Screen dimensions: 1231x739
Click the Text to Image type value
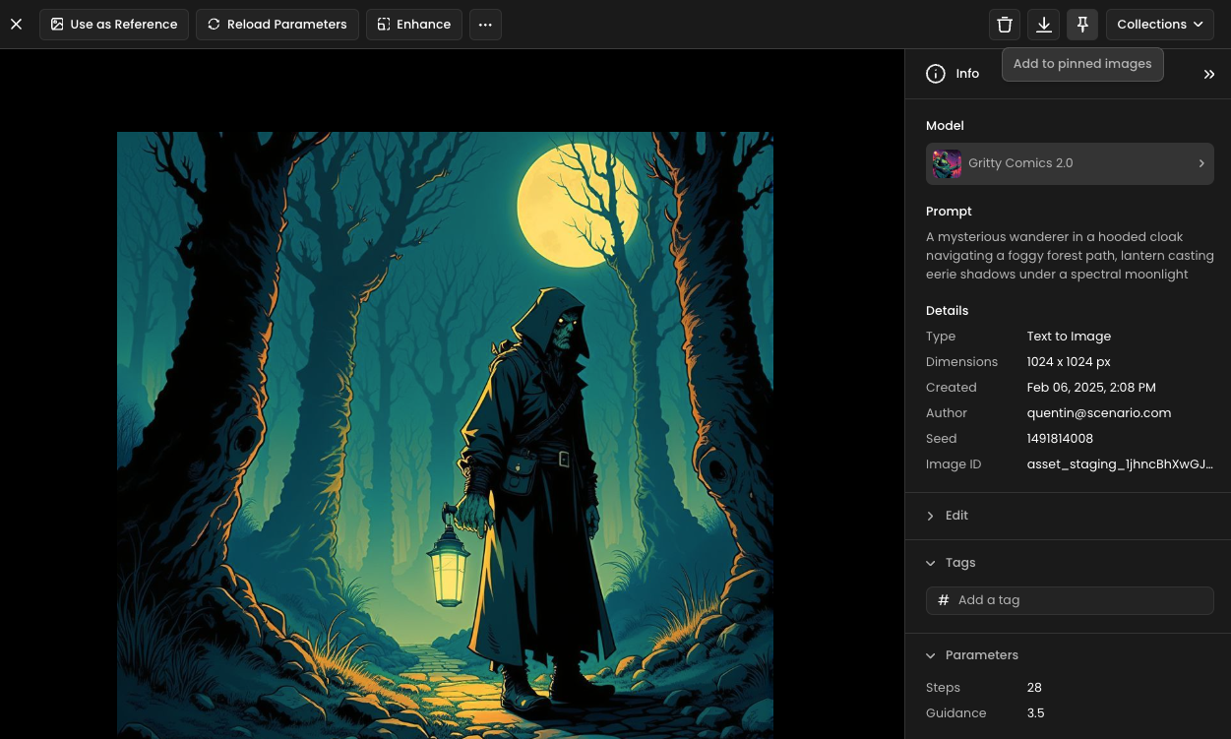point(1069,337)
